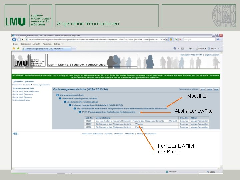Image resolution: width=240 pixels, height=180 pixels.
Task: Click the Impressum & Datenschutz footer link
Action: (92, 134)
